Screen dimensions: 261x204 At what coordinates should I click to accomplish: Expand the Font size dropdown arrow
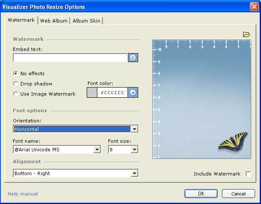tap(134, 150)
